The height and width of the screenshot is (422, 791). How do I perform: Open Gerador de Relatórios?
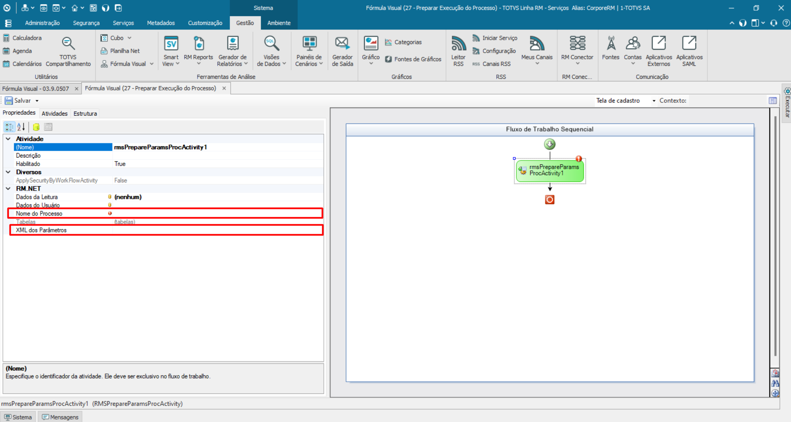click(232, 51)
